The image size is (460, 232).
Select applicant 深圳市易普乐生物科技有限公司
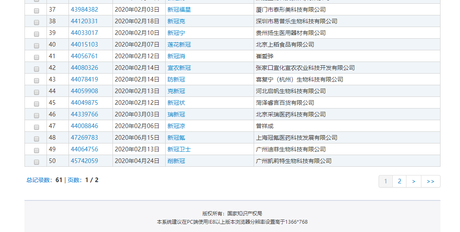pos(296,21)
